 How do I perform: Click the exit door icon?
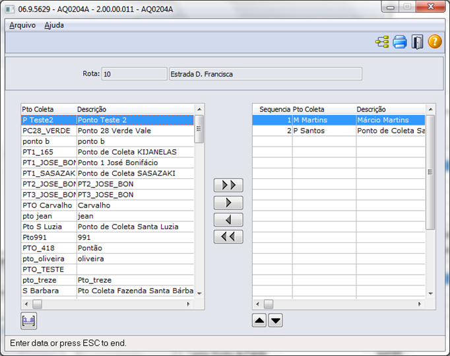(x=417, y=42)
